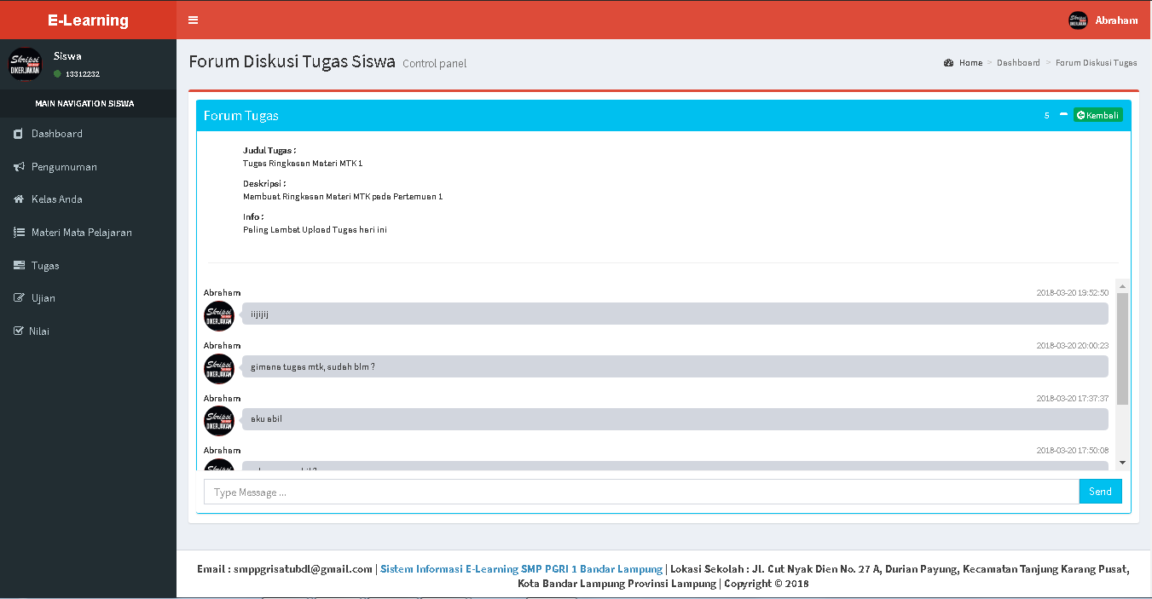
Task: Click the Siswa profile picture in sidebar
Action: (x=25, y=65)
